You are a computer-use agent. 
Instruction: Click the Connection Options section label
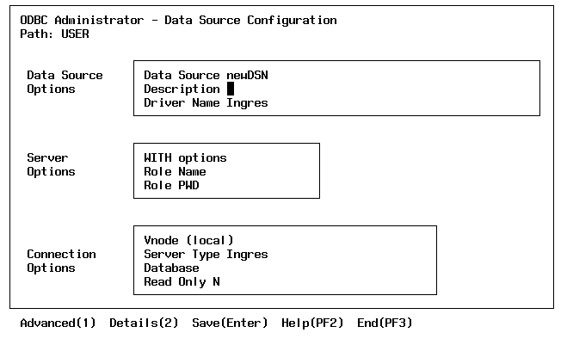pos(61,261)
